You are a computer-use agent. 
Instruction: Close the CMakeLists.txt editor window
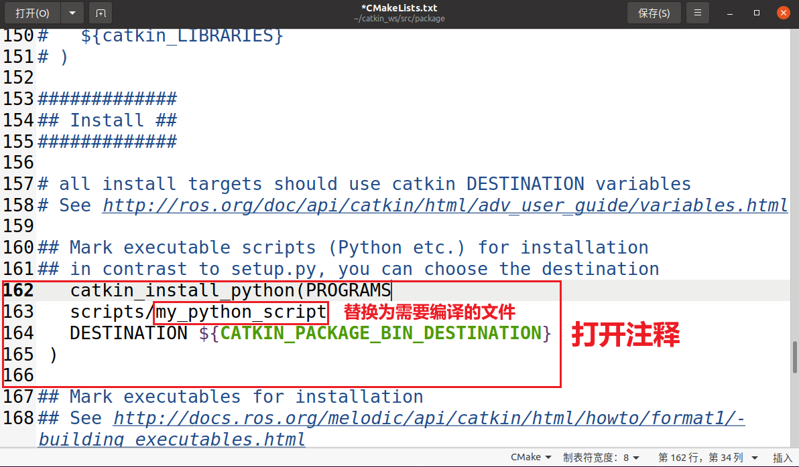pos(782,13)
